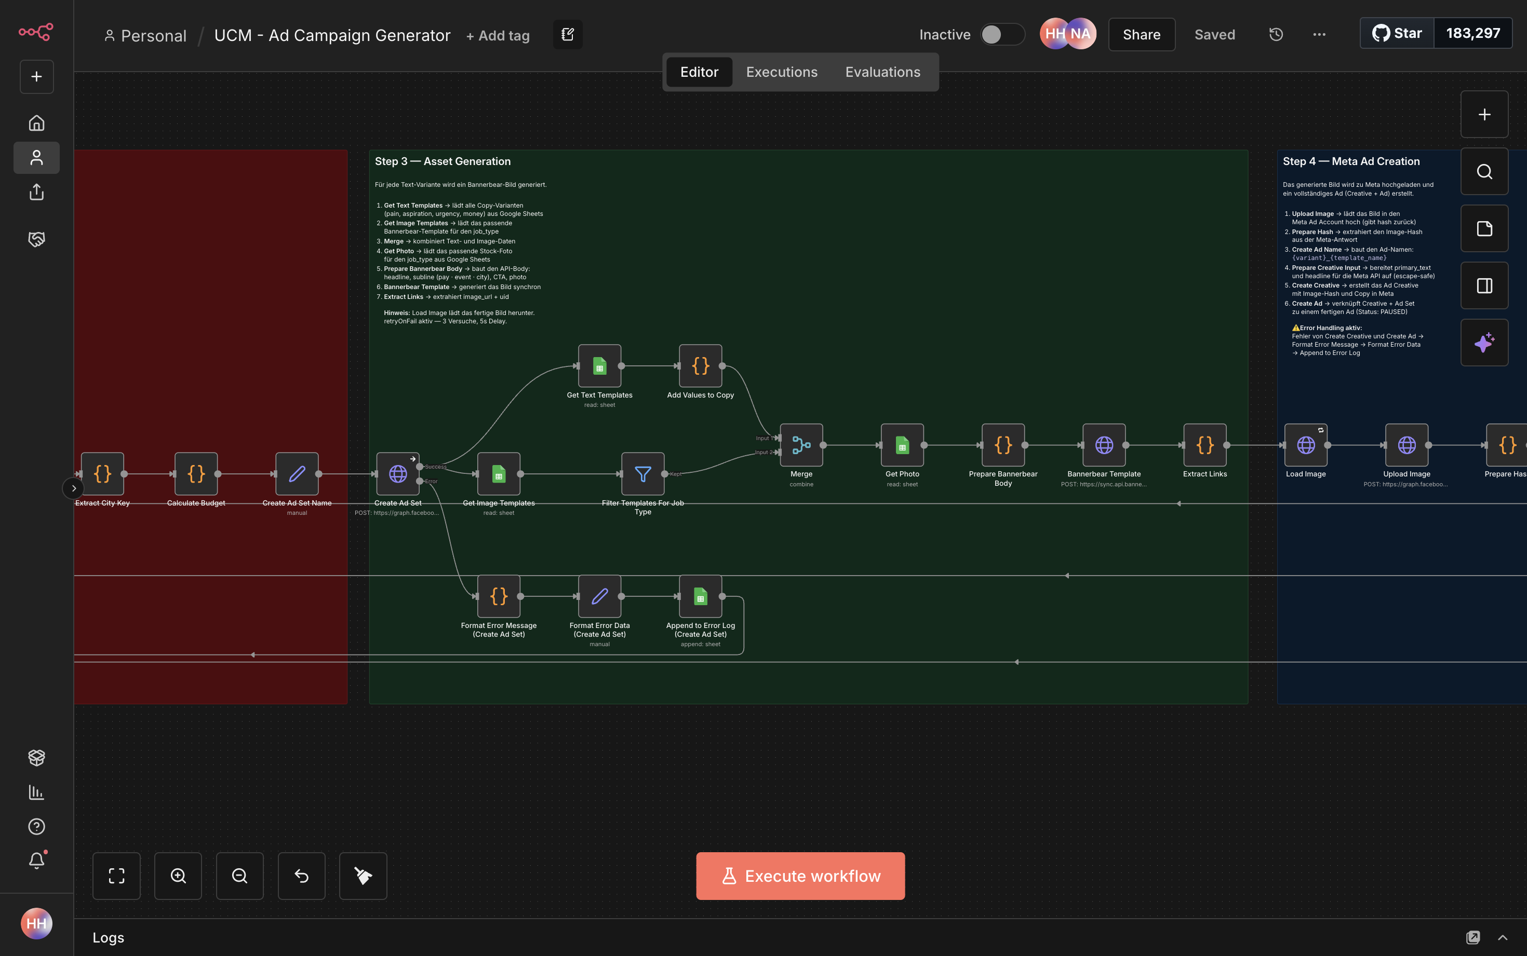Add a tag to the workflow
Screen dimensions: 1527x956
click(x=497, y=35)
